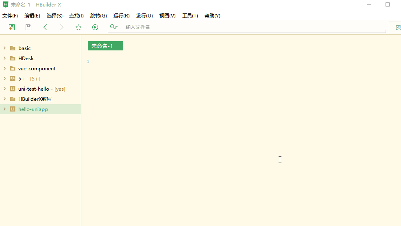Open the 文件(F) menu
This screenshot has height=226, width=401.
pyautogui.click(x=10, y=16)
